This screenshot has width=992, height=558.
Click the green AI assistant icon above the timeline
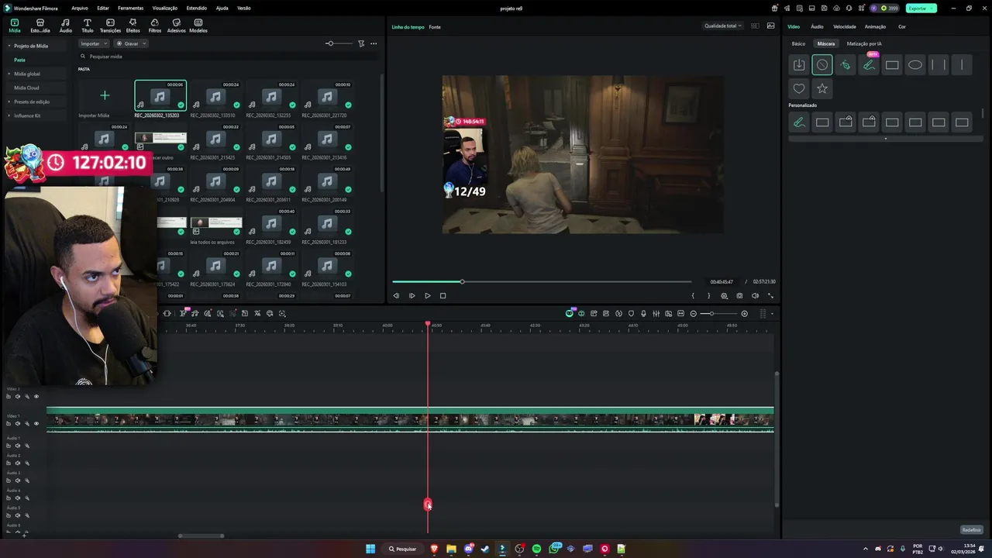(569, 313)
